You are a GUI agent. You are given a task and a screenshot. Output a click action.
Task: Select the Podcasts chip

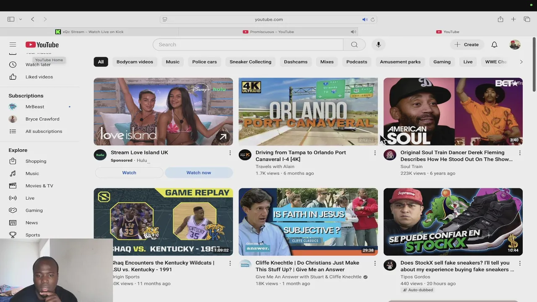click(357, 62)
